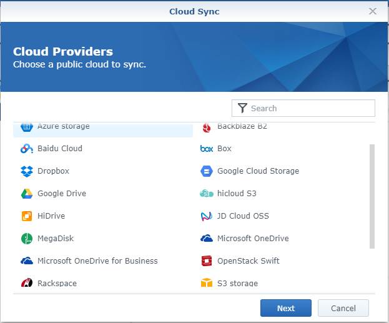Image resolution: width=389 pixels, height=323 pixels.
Task: Click the Google Cloud Storage hexagon icon
Action: (x=207, y=171)
